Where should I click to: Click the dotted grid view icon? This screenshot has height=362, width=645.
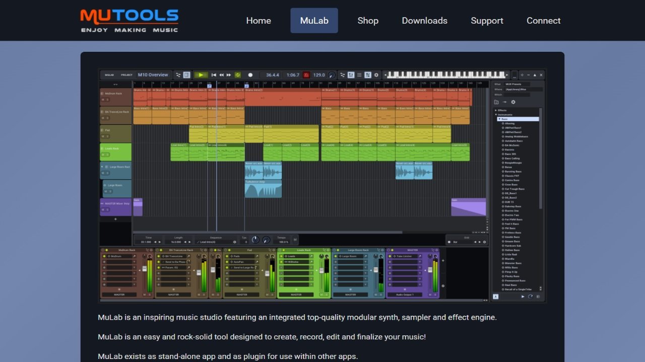point(359,75)
